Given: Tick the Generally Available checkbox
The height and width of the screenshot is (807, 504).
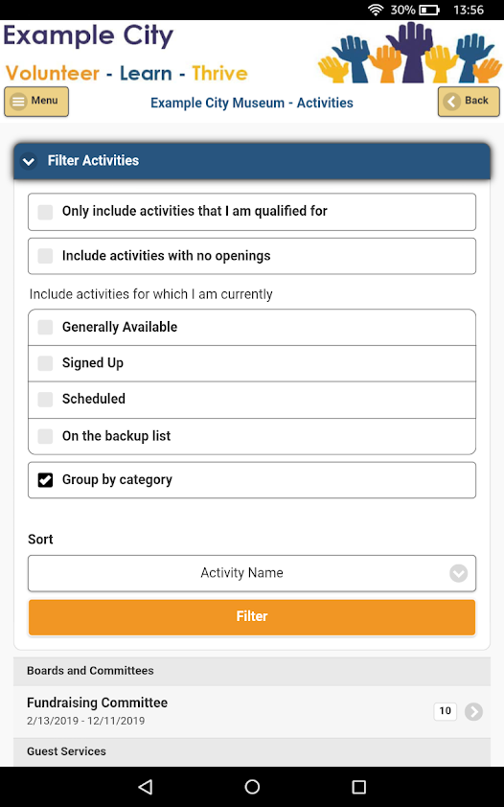Looking at the screenshot, I should [x=45, y=328].
